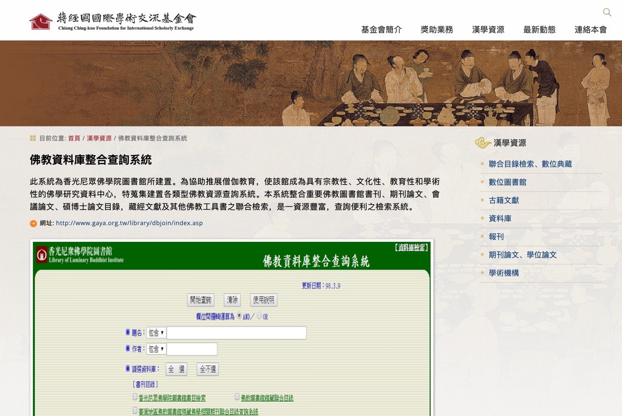Select the OR radio button
This screenshot has height=416, width=622.
(x=259, y=316)
